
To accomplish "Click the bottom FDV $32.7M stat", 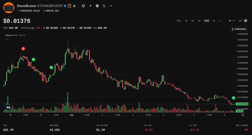I will (8, 128).
